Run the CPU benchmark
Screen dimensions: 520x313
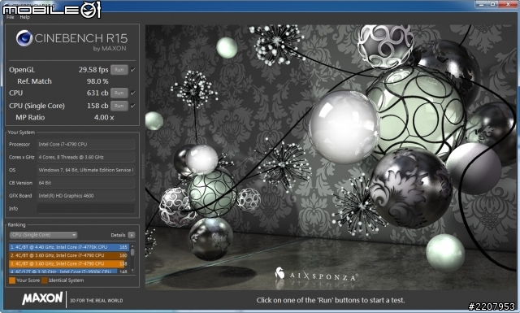pyautogui.click(x=119, y=93)
